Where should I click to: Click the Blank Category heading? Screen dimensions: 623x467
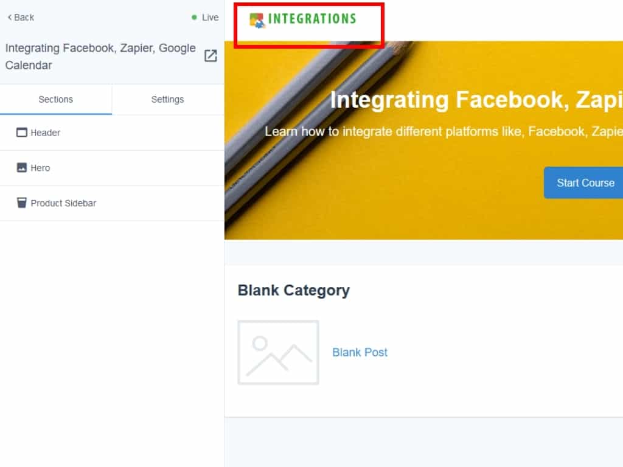coord(294,290)
